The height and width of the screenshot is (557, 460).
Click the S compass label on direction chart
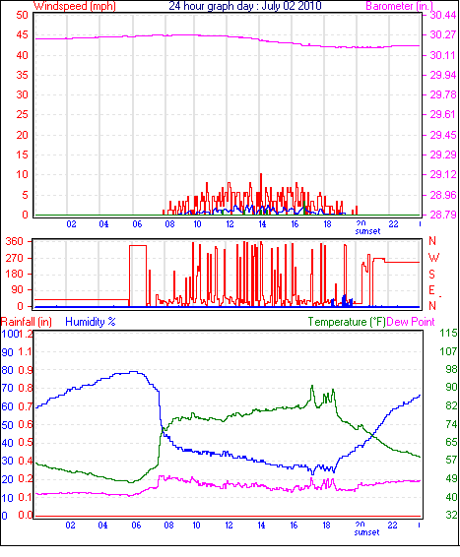431,275
